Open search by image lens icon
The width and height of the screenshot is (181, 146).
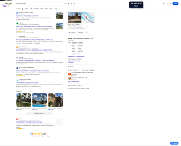71,4
